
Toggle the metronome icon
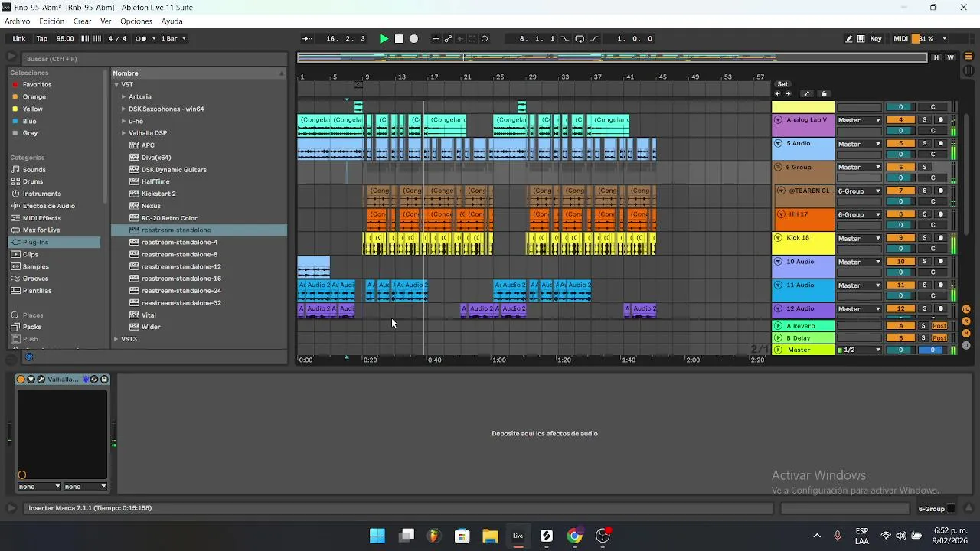(x=141, y=38)
